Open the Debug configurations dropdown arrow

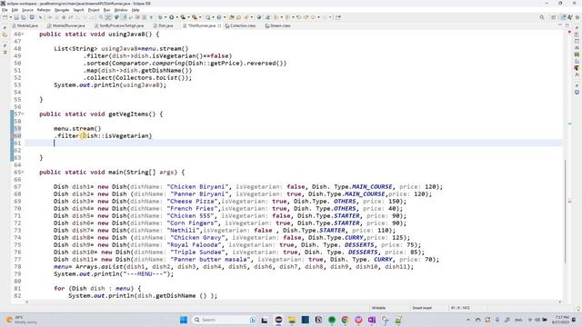click(166, 17)
